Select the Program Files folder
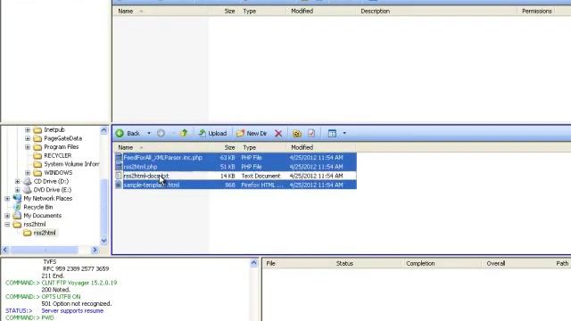This screenshot has width=571, height=321. point(62,146)
